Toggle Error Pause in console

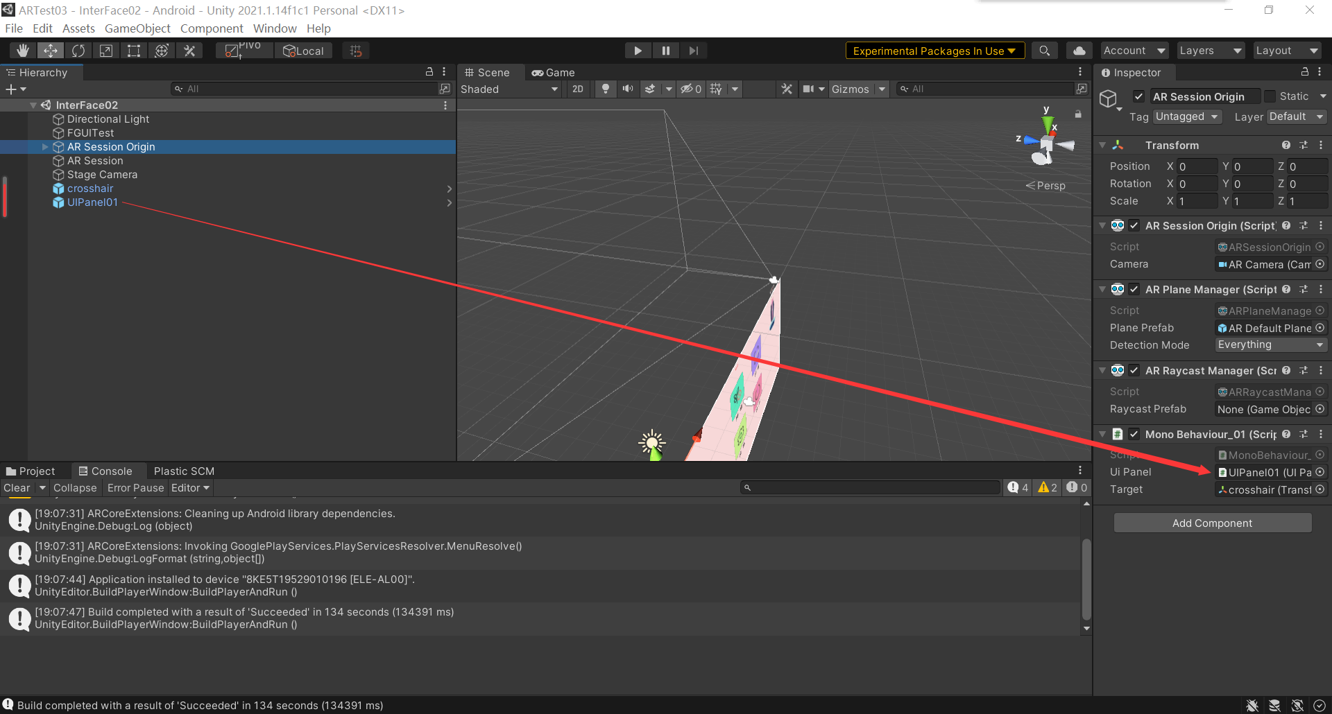click(x=135, y=487)
